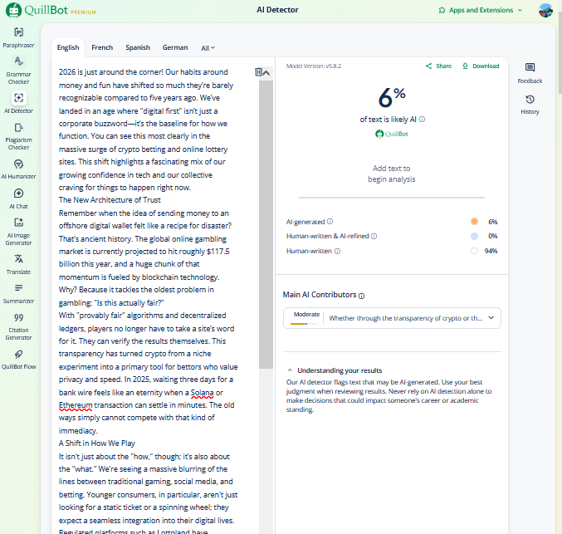Expand the All languages dropdown

point(208,48)
